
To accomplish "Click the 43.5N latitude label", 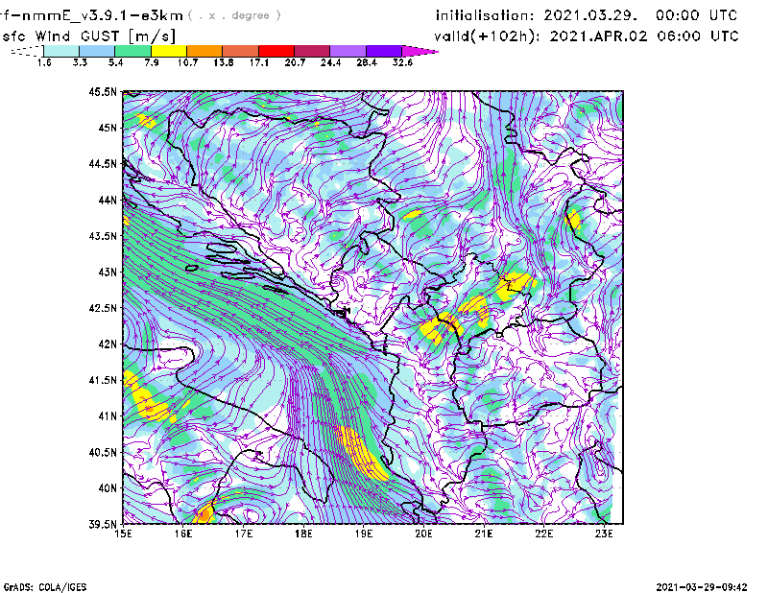I will click(x=103, y=236).
